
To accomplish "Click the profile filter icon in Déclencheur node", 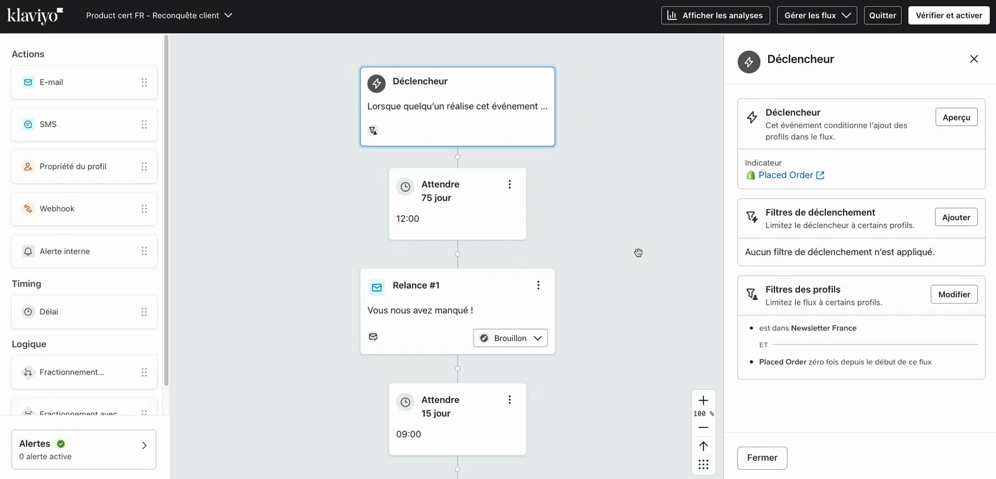I will click(373, 130).
